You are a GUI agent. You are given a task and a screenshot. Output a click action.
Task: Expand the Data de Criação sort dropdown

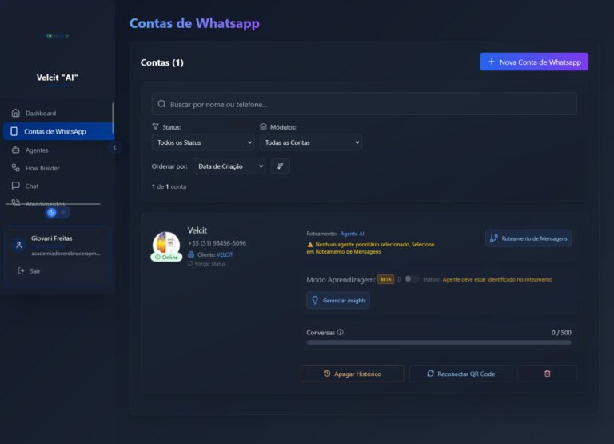click(228, 166)
